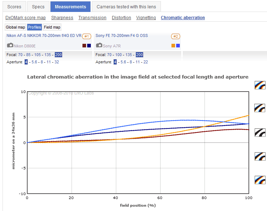267x211 pixels.
Task: Open the Scores tab
Action: click(x=14, y=7)
